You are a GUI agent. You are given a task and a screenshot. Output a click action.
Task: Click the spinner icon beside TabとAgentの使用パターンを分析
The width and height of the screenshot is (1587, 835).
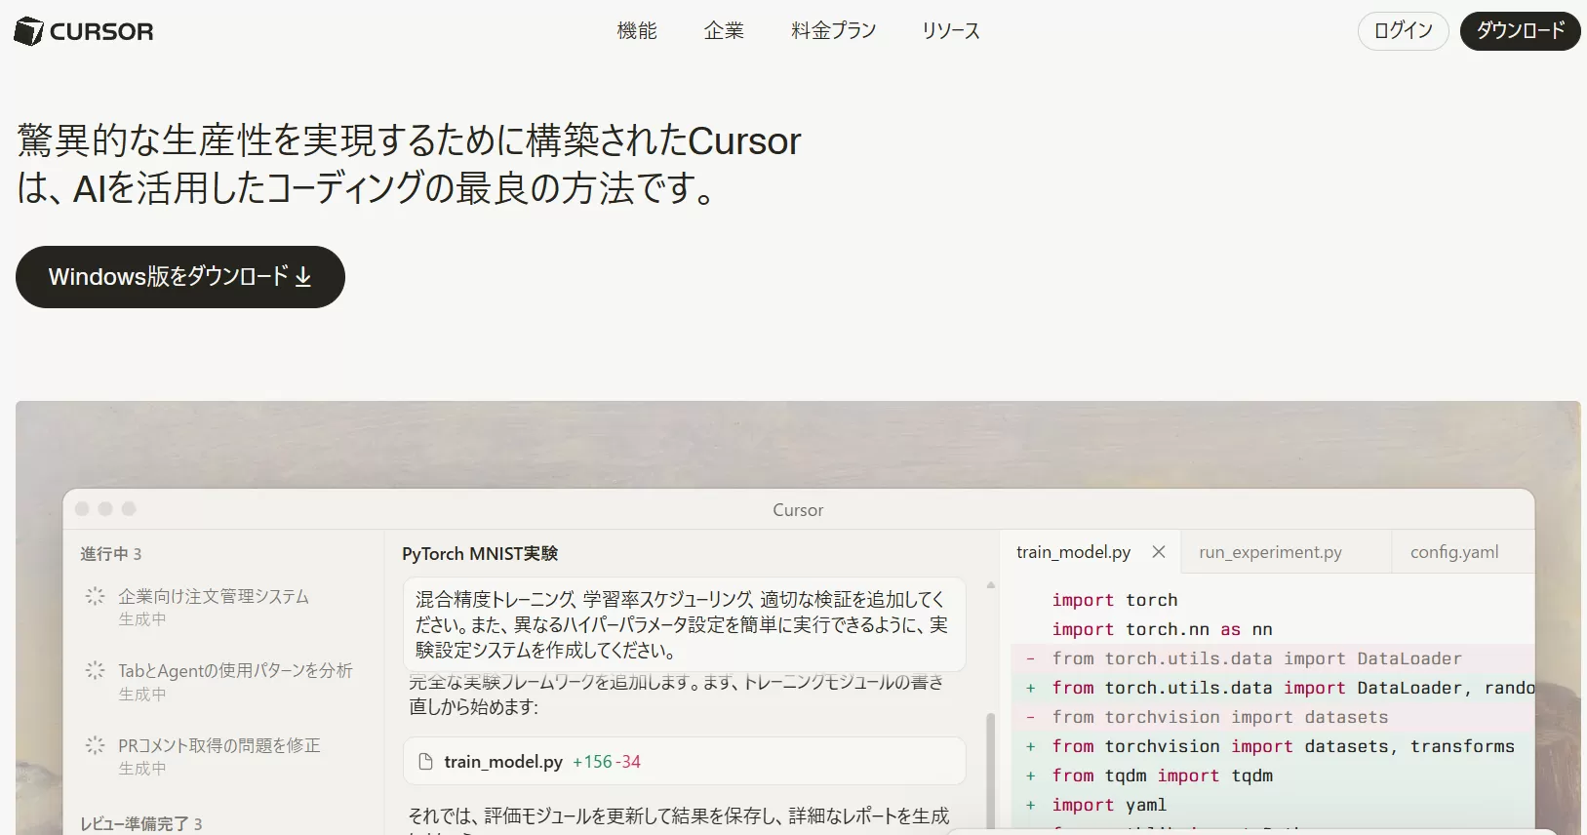[x=95, y=670]
